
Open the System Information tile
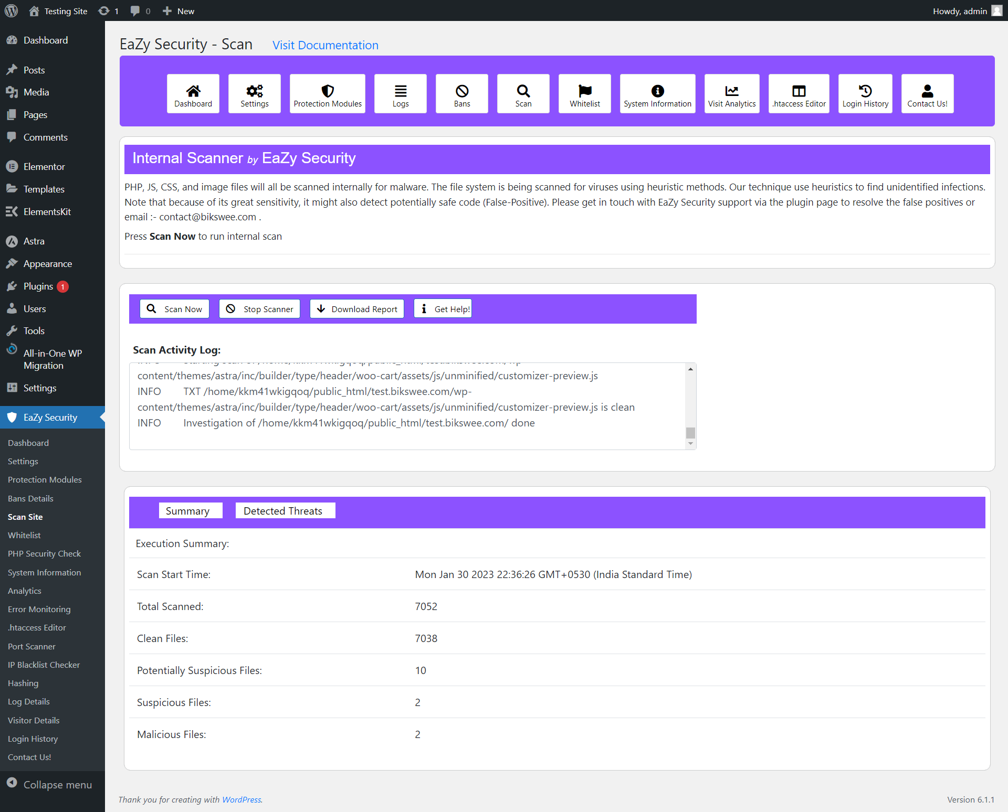pyautogui.click(x=658, y=93)
